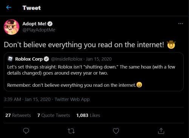Open the @PlayAdoptMe handle
189x138 pixels.
click(x=39, y=30)
